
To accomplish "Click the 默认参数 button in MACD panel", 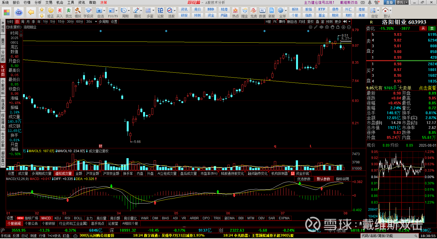I will 323,179.
